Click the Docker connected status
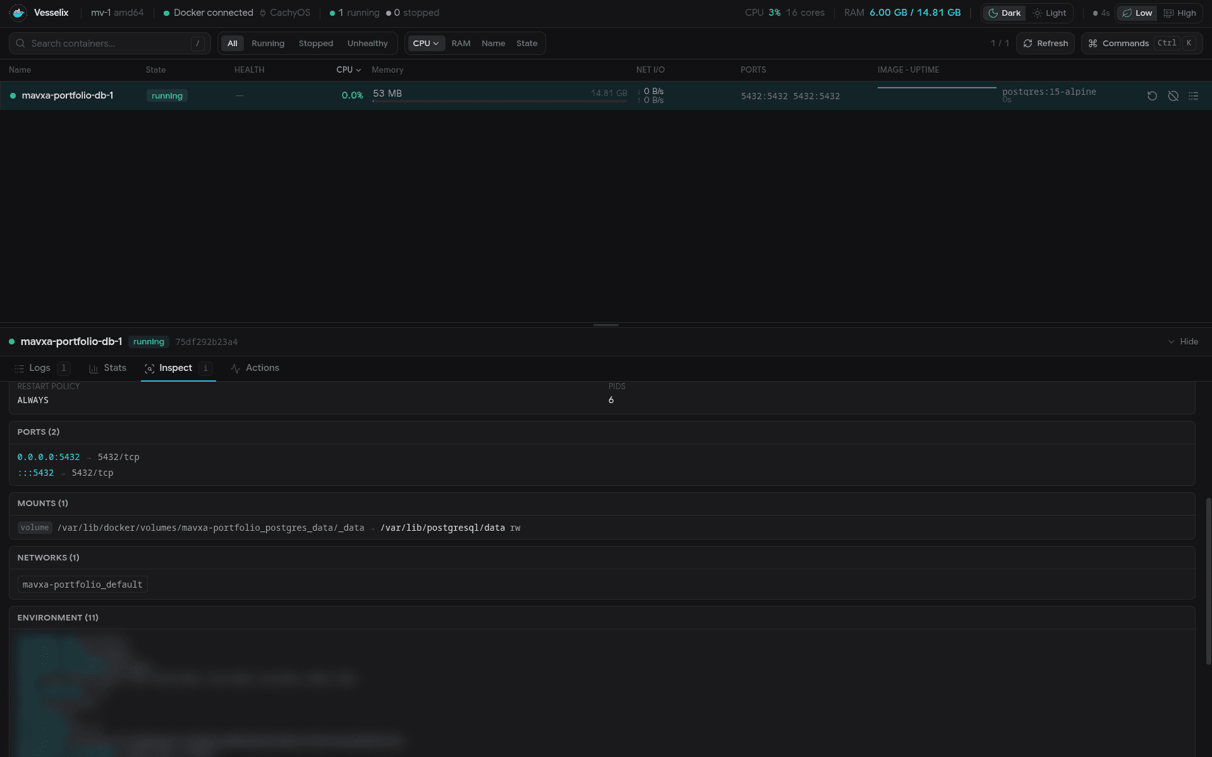Viewport: 1212px width, 757px height. (x=208, y=13)
